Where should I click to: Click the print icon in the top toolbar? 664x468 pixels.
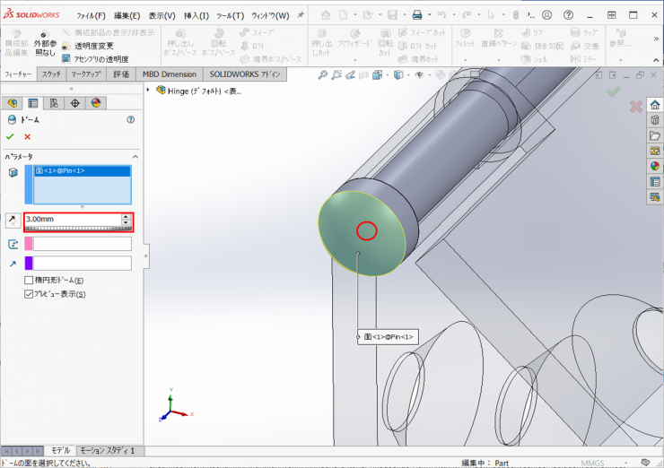416,15
